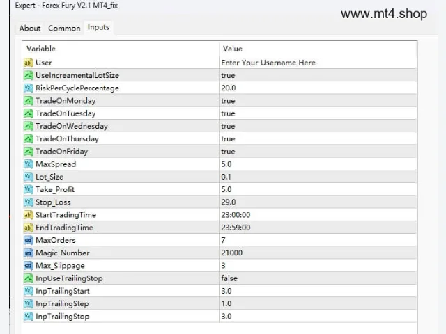This screenshot has height=334, width=446.
Task: Click the double icon beside Lot_Size
Action: coord(28,177)
